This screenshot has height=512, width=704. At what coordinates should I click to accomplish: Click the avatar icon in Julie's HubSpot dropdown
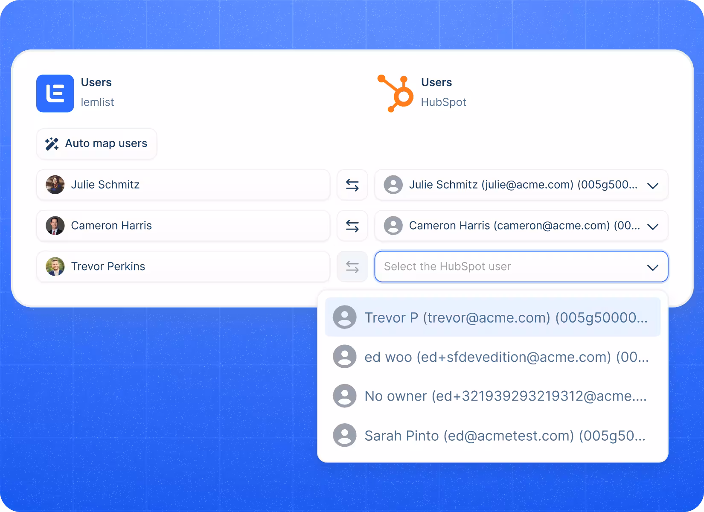click(x=393, y=185)
